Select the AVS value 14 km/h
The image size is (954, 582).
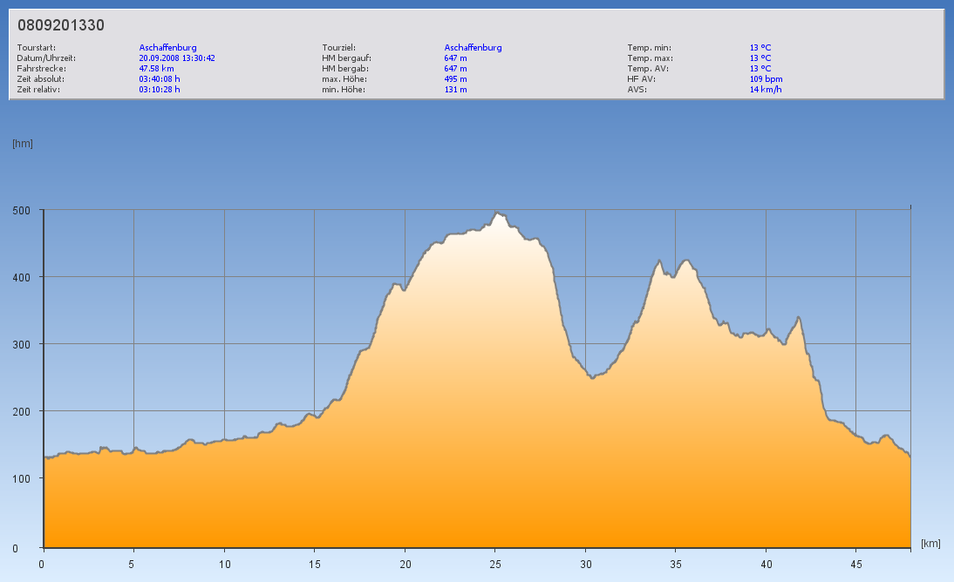click(x=766, y=90)
